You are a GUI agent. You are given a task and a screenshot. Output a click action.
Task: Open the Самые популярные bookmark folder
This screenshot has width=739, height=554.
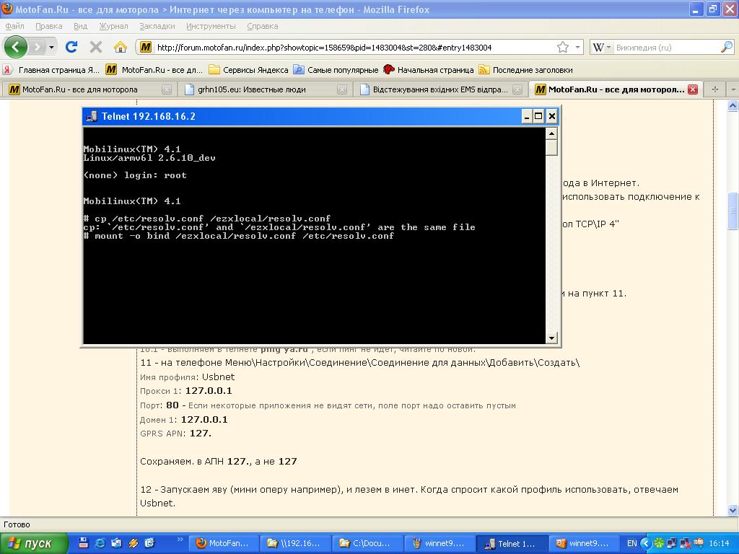336,70
